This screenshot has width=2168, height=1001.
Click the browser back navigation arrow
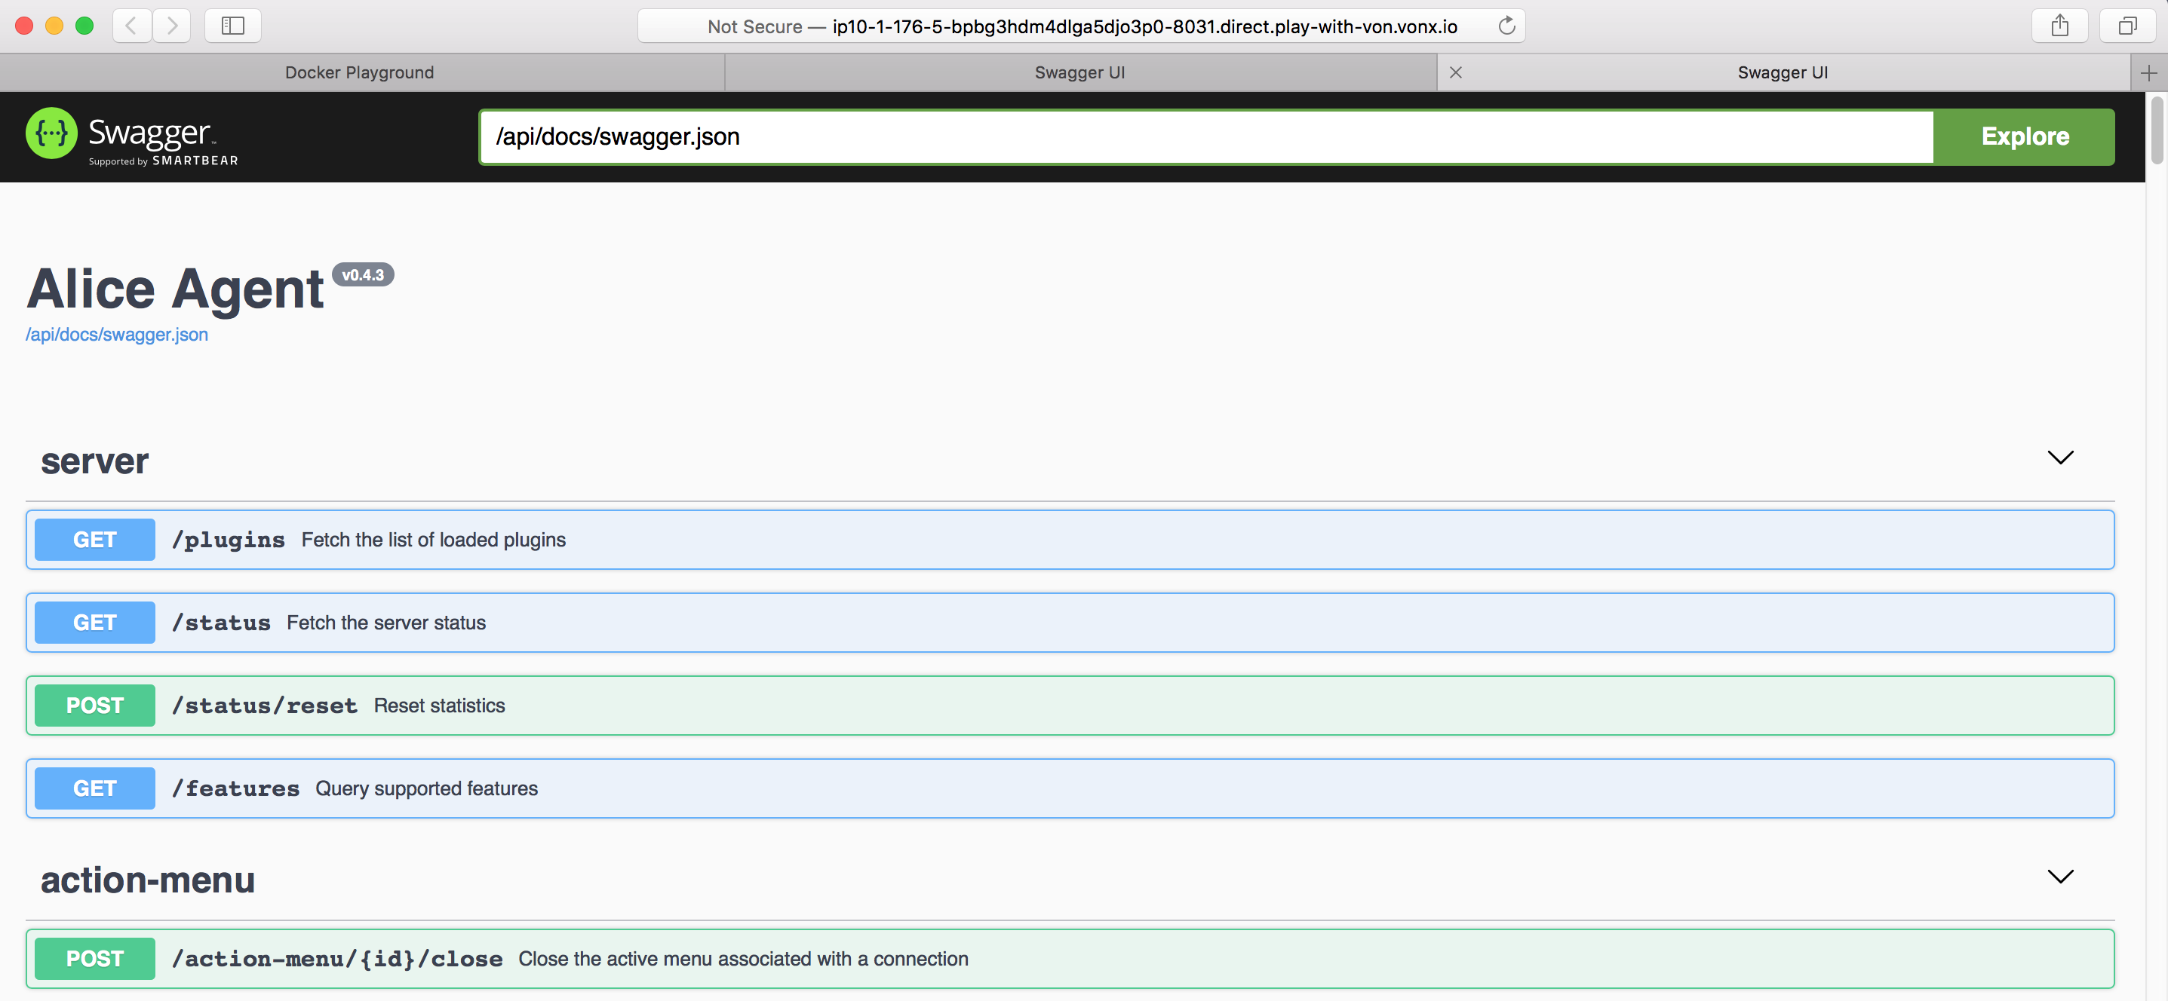(131, 25)
